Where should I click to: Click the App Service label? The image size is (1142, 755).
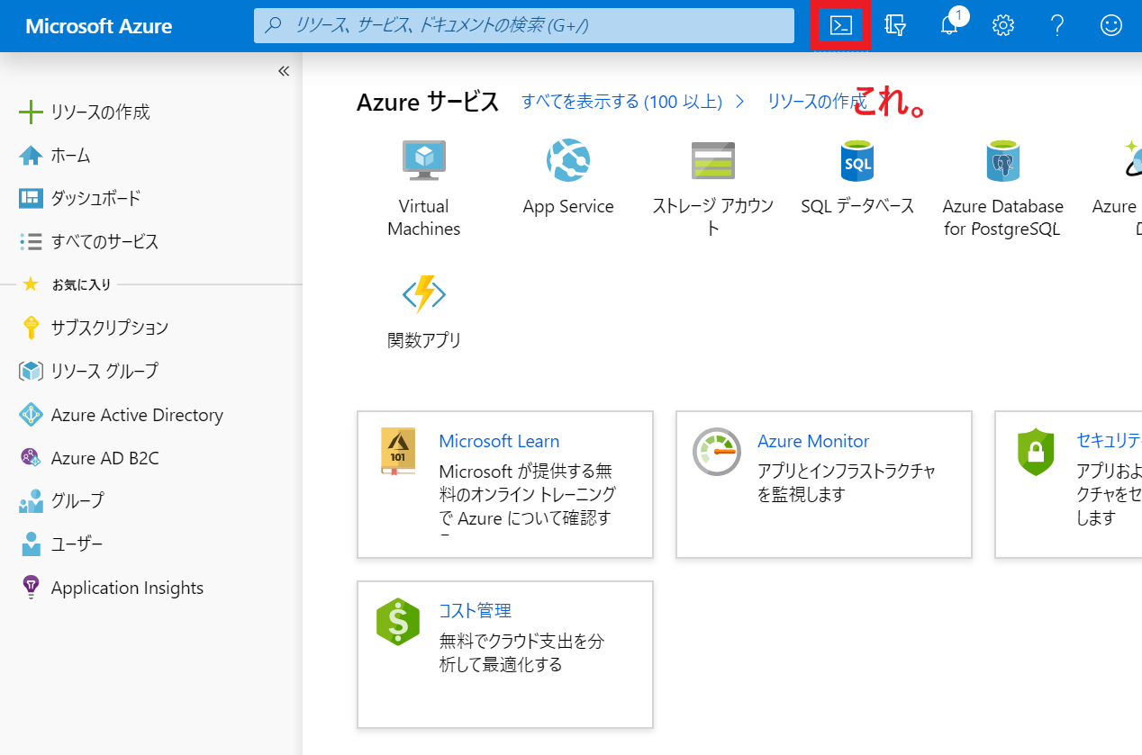(568, 206)
